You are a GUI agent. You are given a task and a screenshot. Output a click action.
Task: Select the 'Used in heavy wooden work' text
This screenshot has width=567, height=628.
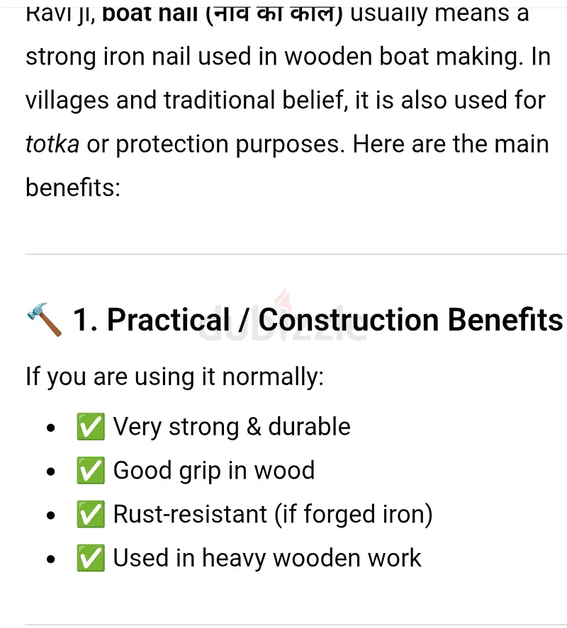[x=267, y=559]
